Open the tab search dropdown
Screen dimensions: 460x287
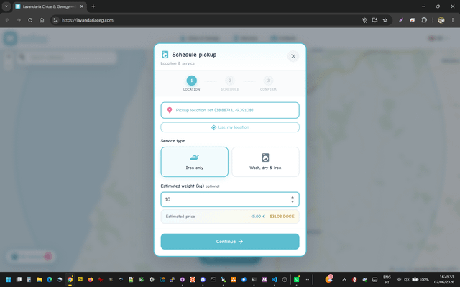(6, 6)
